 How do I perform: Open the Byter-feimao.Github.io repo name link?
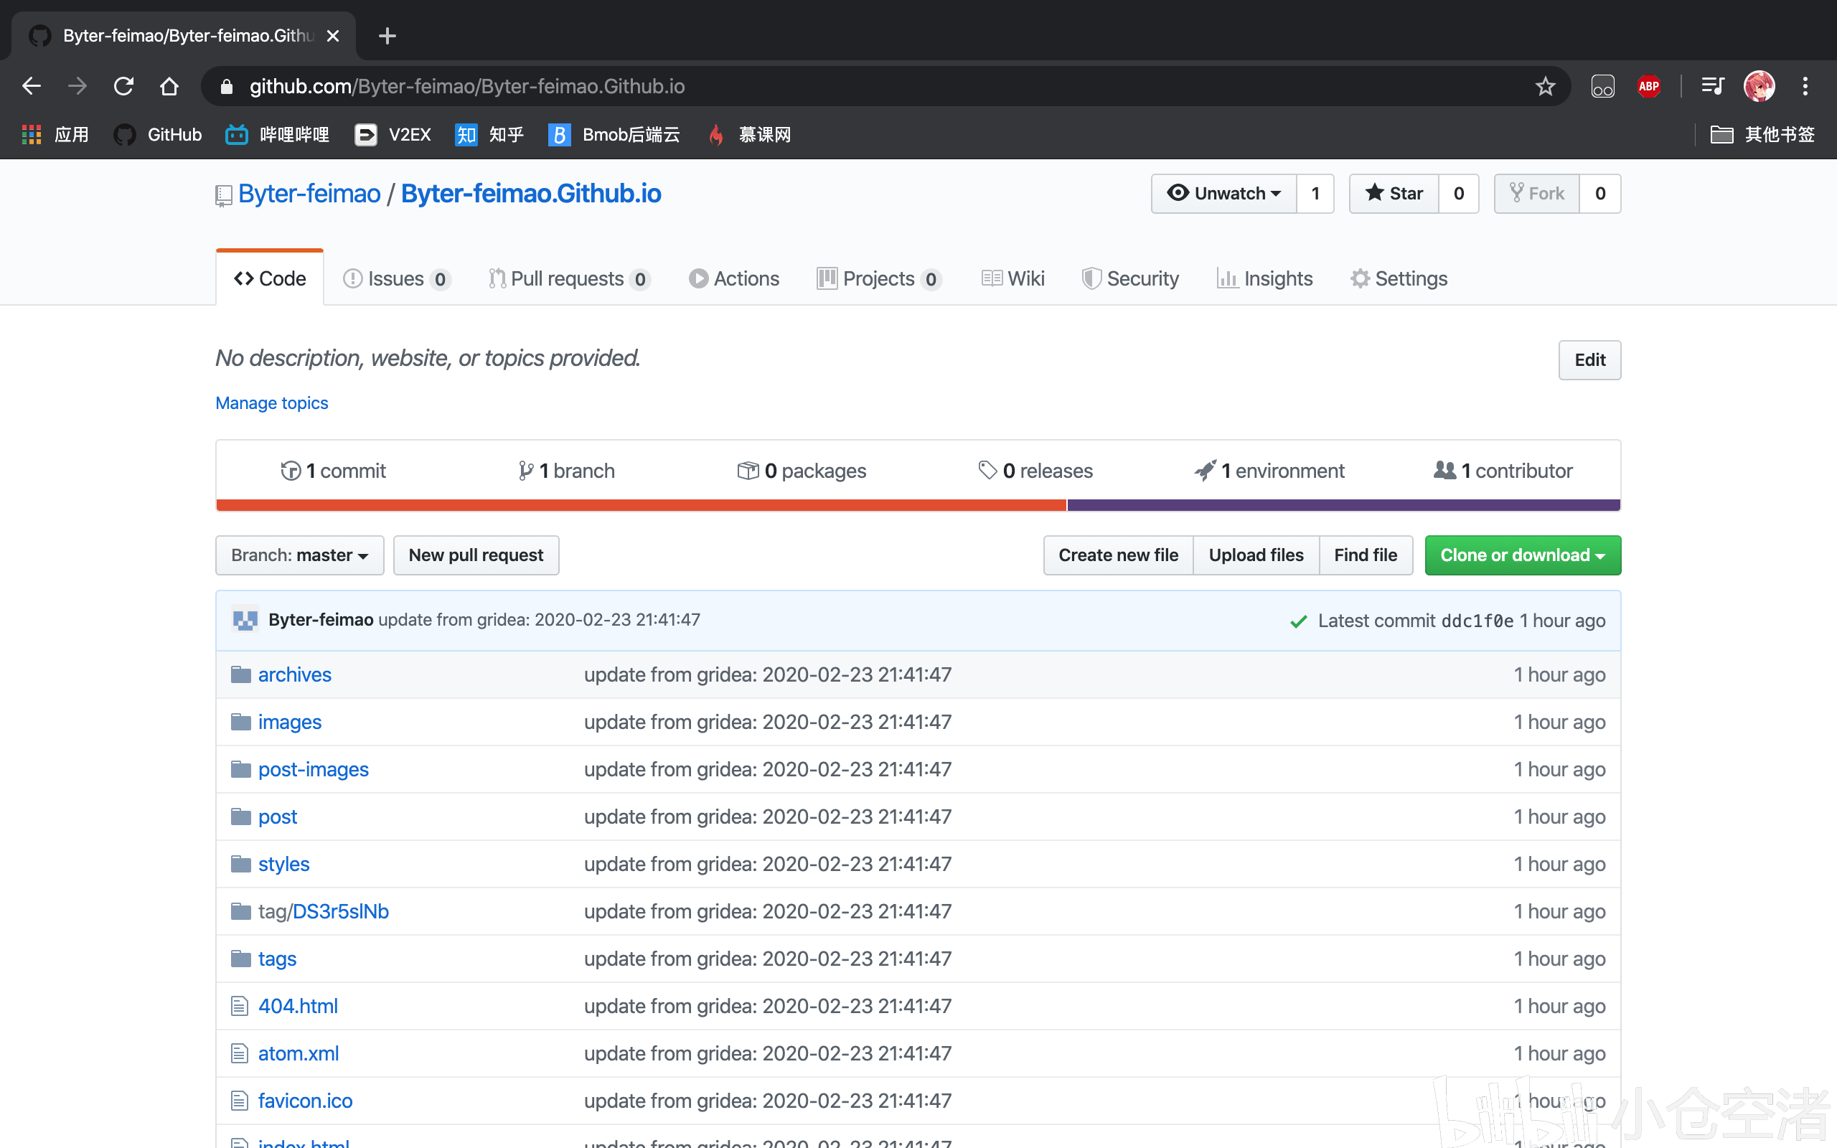click(530, 194)
